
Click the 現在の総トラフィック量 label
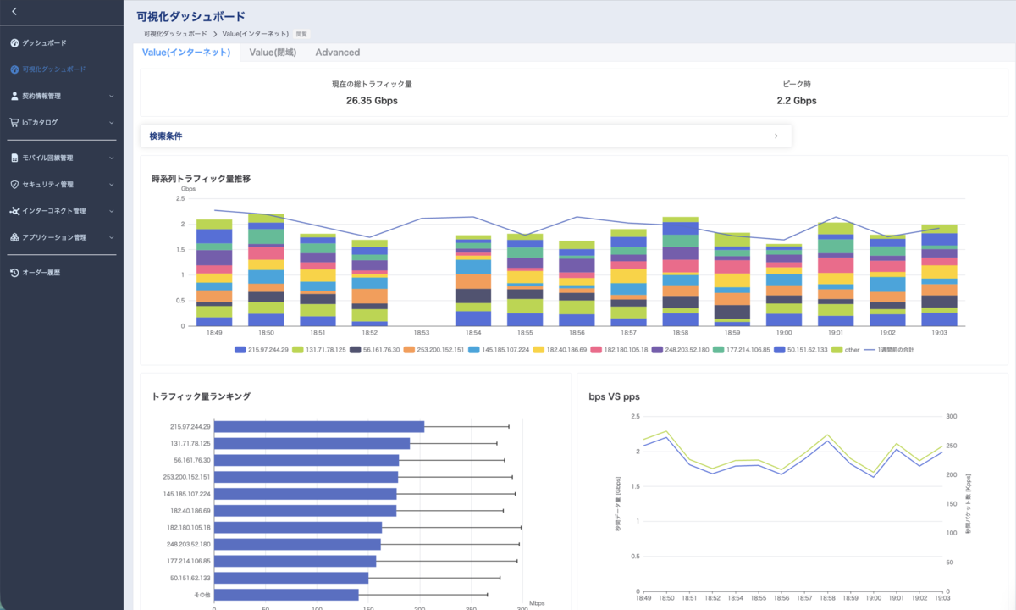point(372,85)
